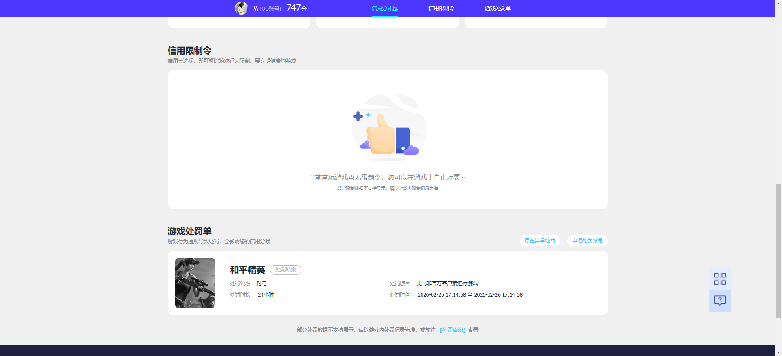This screenshot has width=782, height=356.
Task: Open the 处罚查询 link
Action: tap(453, 330)
